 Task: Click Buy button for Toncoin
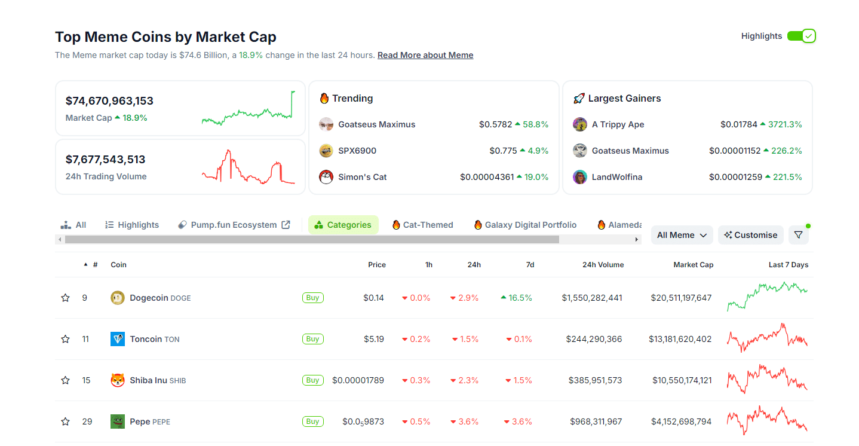pos(313,339)
